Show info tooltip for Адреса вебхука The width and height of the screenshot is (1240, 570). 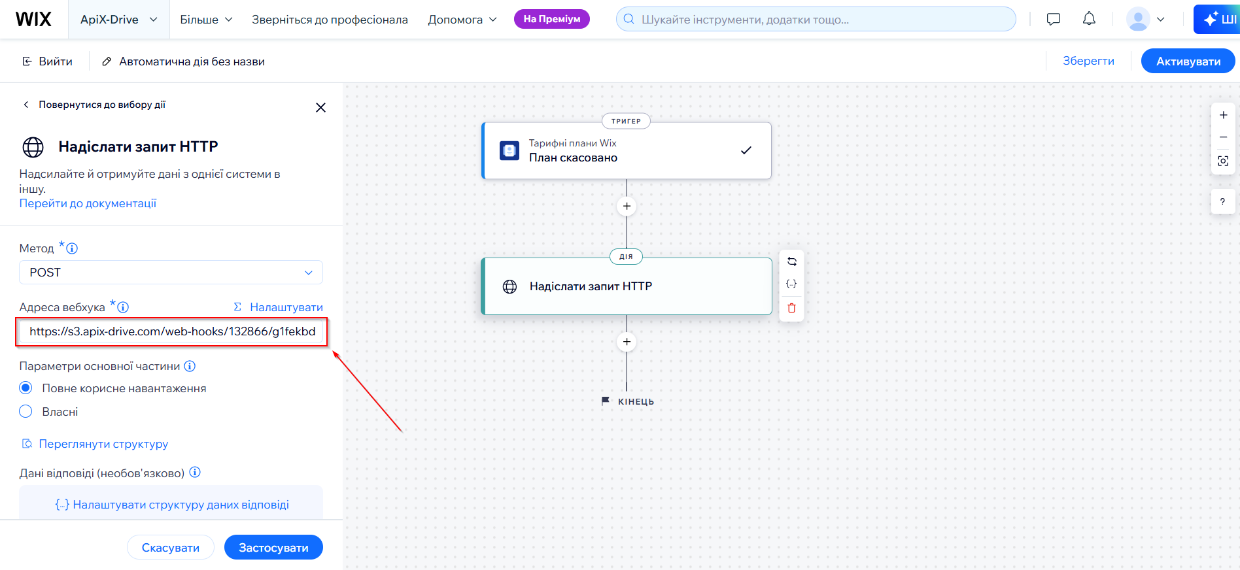tap(123, 307)
